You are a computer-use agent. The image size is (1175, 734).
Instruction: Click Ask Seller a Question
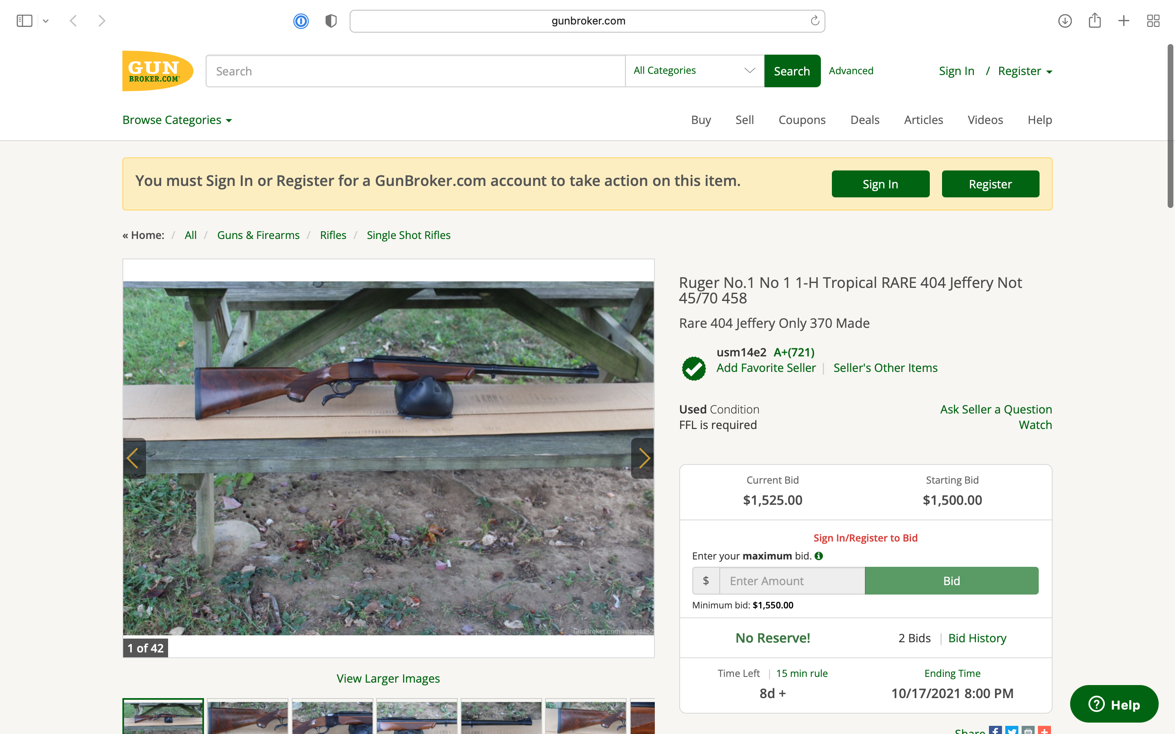coord(996,410)
